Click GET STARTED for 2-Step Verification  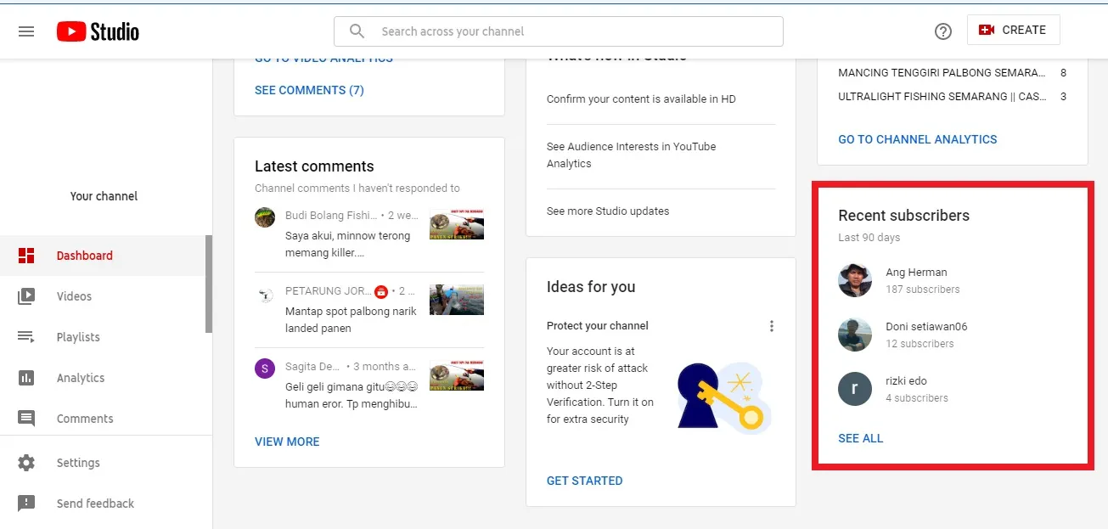(584, 481)
